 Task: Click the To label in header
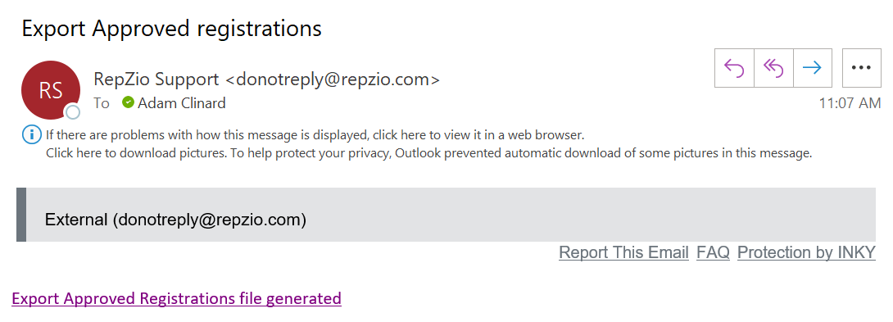pyautogui.click(x=102, y=103)
